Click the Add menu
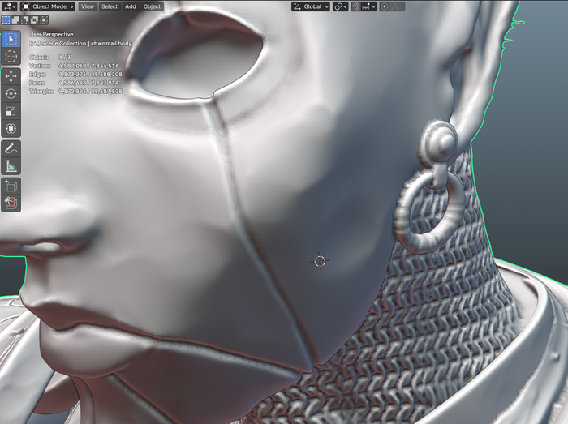 coord(130,6)
